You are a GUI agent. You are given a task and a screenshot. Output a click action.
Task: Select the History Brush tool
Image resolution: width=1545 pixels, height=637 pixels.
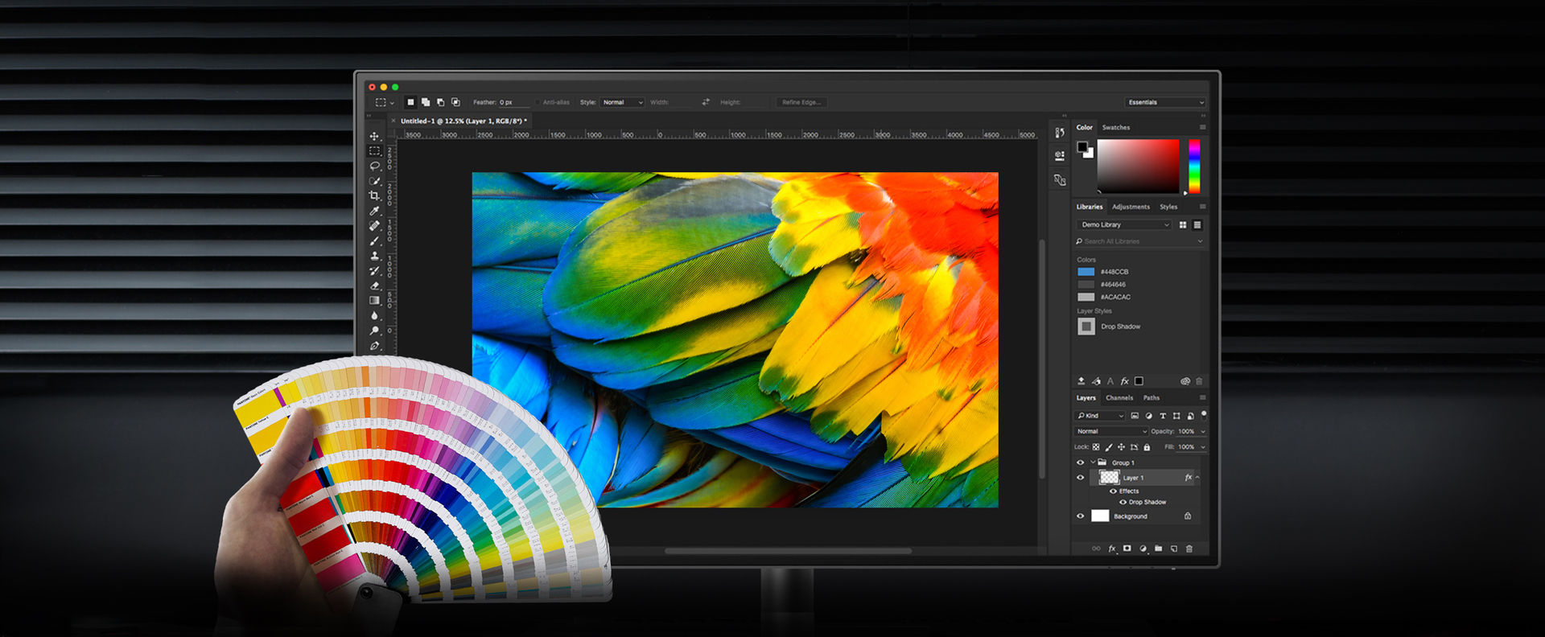point(374,270)
